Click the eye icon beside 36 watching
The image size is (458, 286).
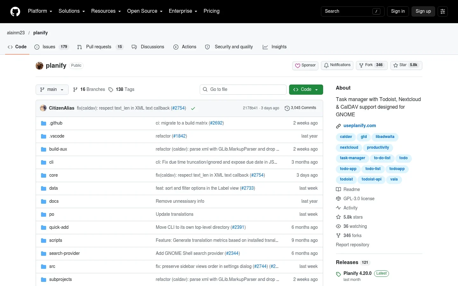pyautogui.click(x=338, y=226)
